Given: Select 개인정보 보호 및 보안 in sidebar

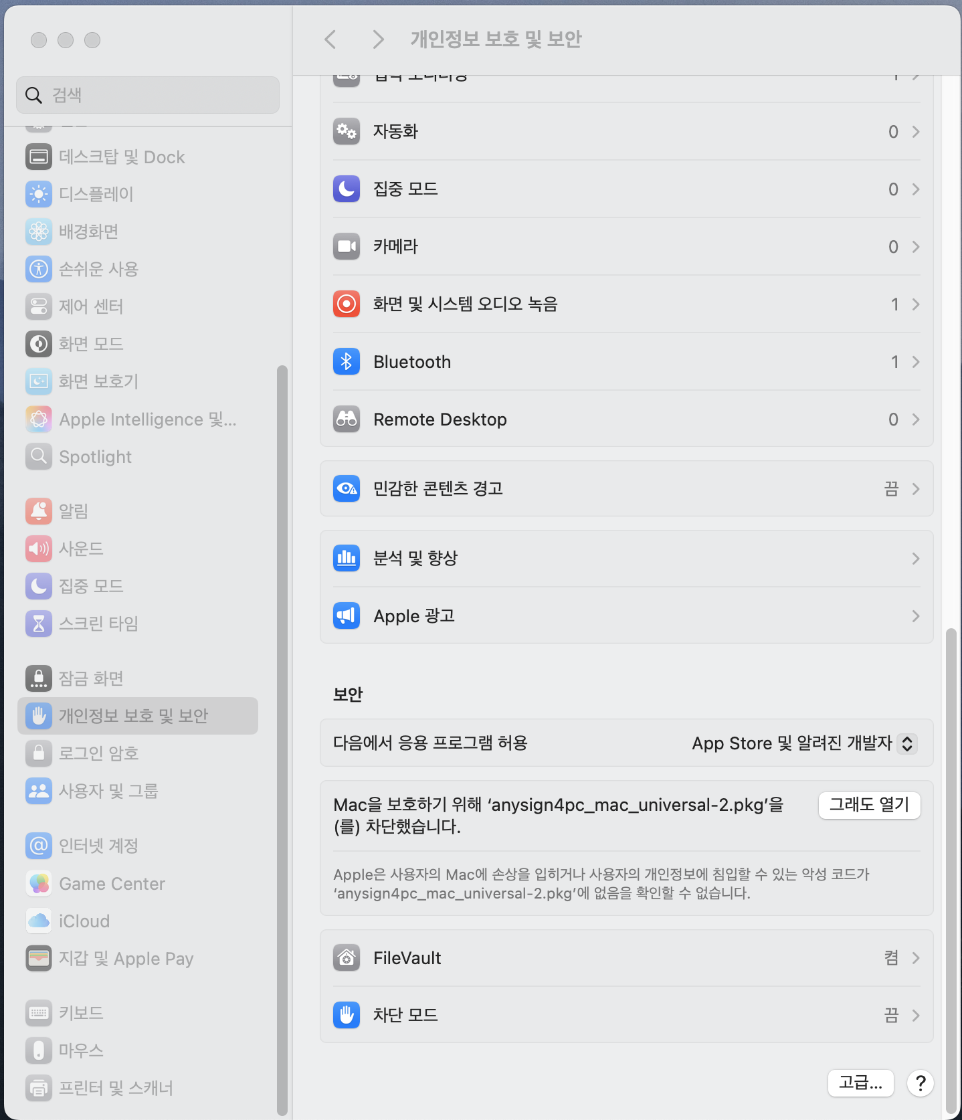Looking at the screenshot, I should (x=138, y=716).
